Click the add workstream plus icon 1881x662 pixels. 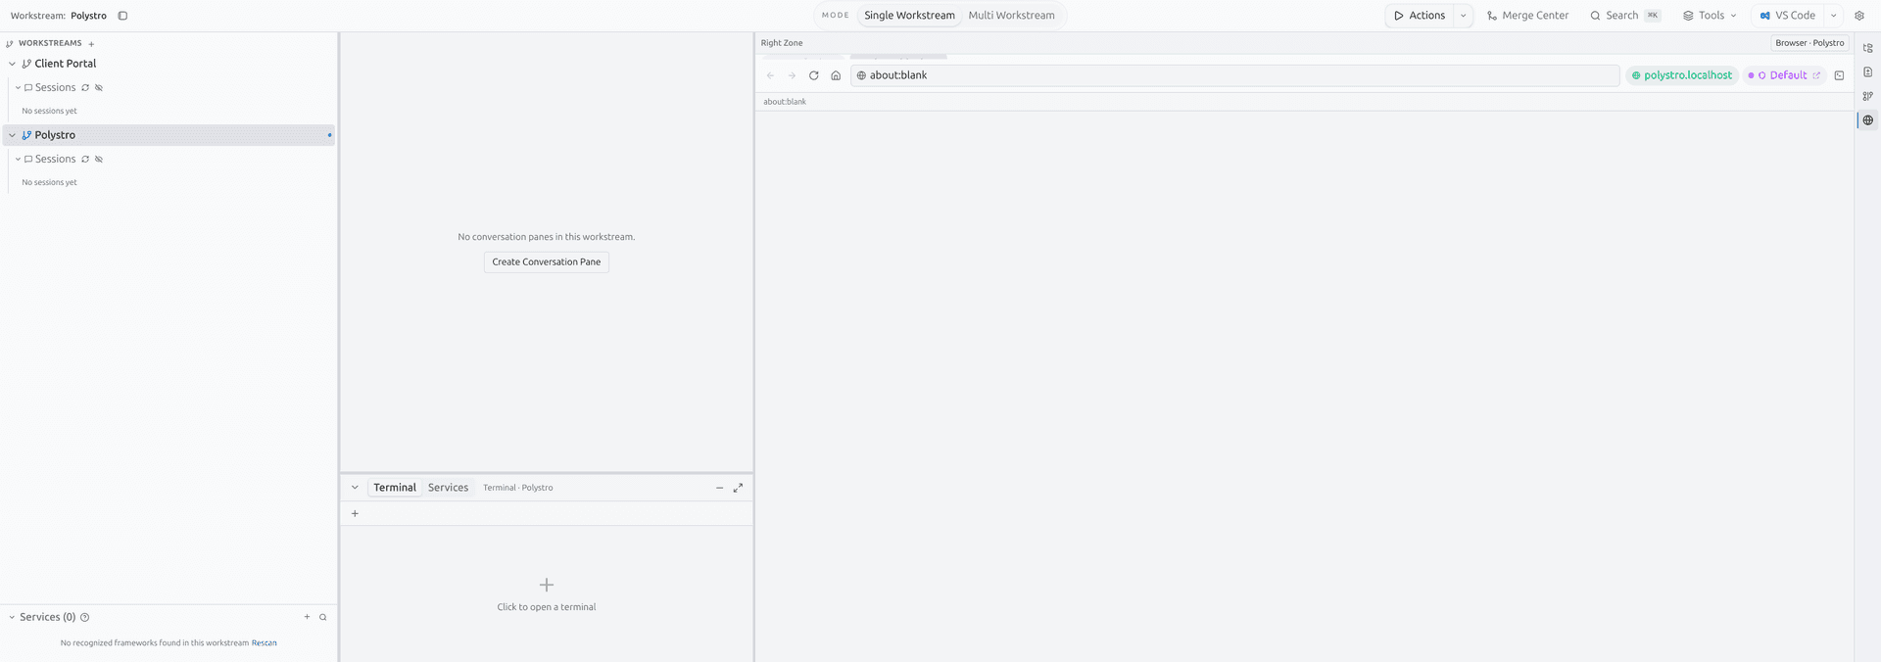91,44
